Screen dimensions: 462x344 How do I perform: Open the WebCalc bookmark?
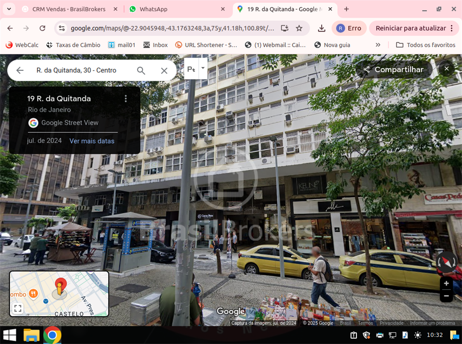click(22, 45)
